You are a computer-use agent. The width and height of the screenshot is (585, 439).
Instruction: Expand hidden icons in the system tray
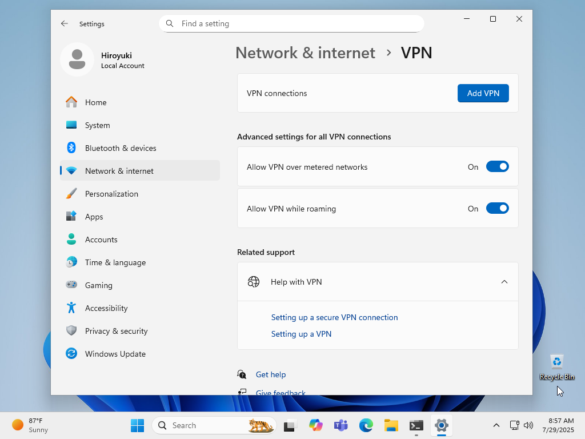[x=496, y=425]
